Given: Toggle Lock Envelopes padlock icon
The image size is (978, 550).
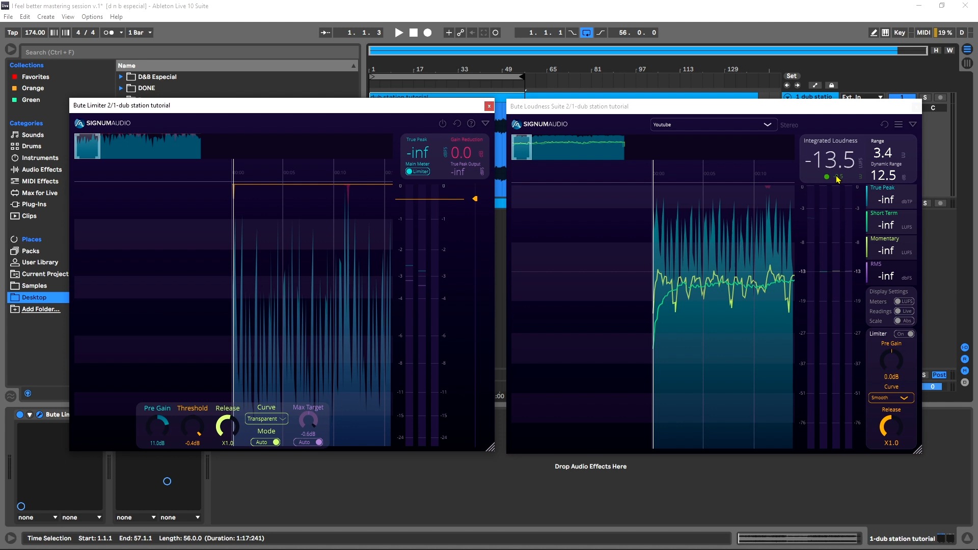Looking at the screenshot, I should coord(831,85).
